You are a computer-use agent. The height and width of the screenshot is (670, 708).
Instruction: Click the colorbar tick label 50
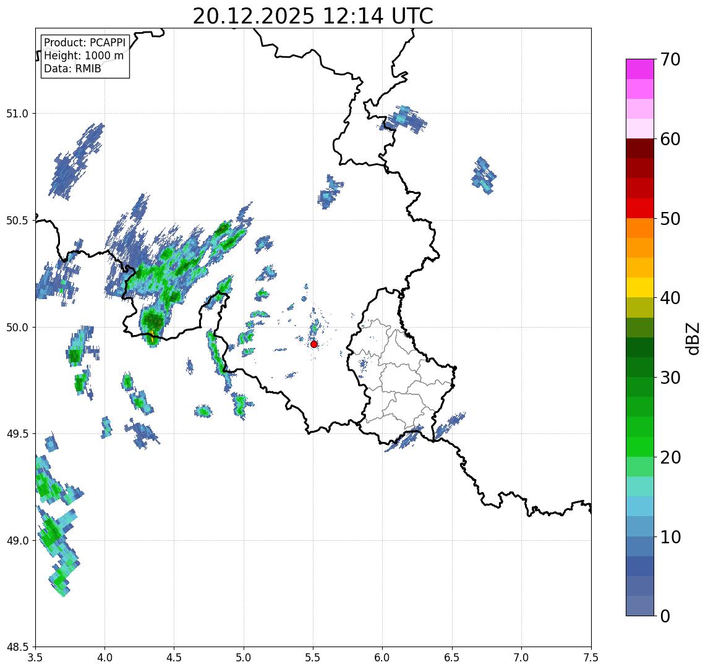click(670, 219)
